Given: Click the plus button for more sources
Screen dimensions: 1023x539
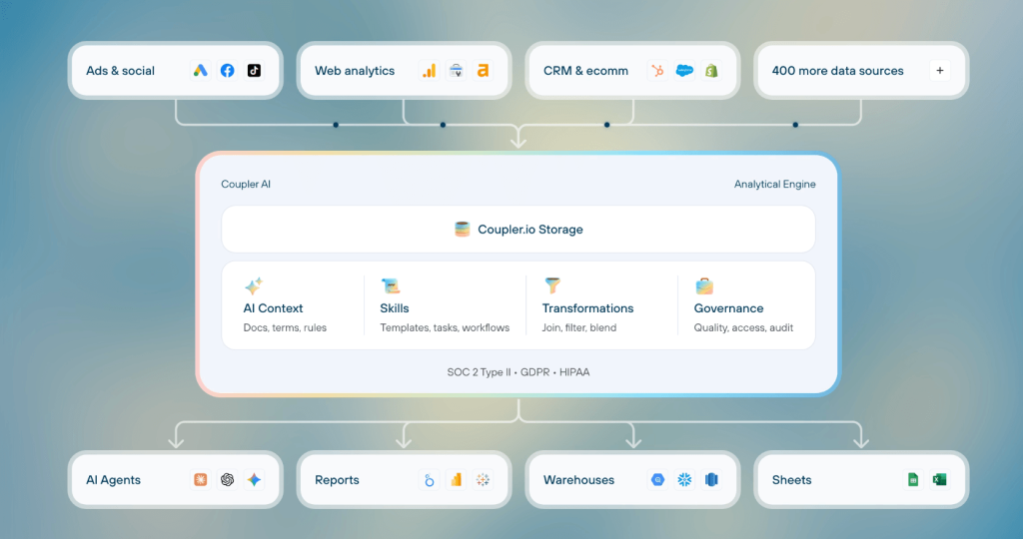Looking at the screenshot, I should [939, 71].
